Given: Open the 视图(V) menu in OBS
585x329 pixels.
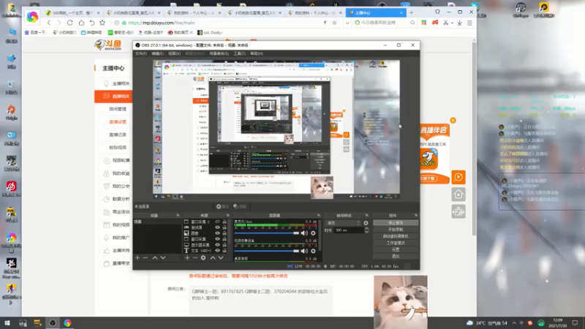Looking at the screenshot, I should (x=174, y=53).
